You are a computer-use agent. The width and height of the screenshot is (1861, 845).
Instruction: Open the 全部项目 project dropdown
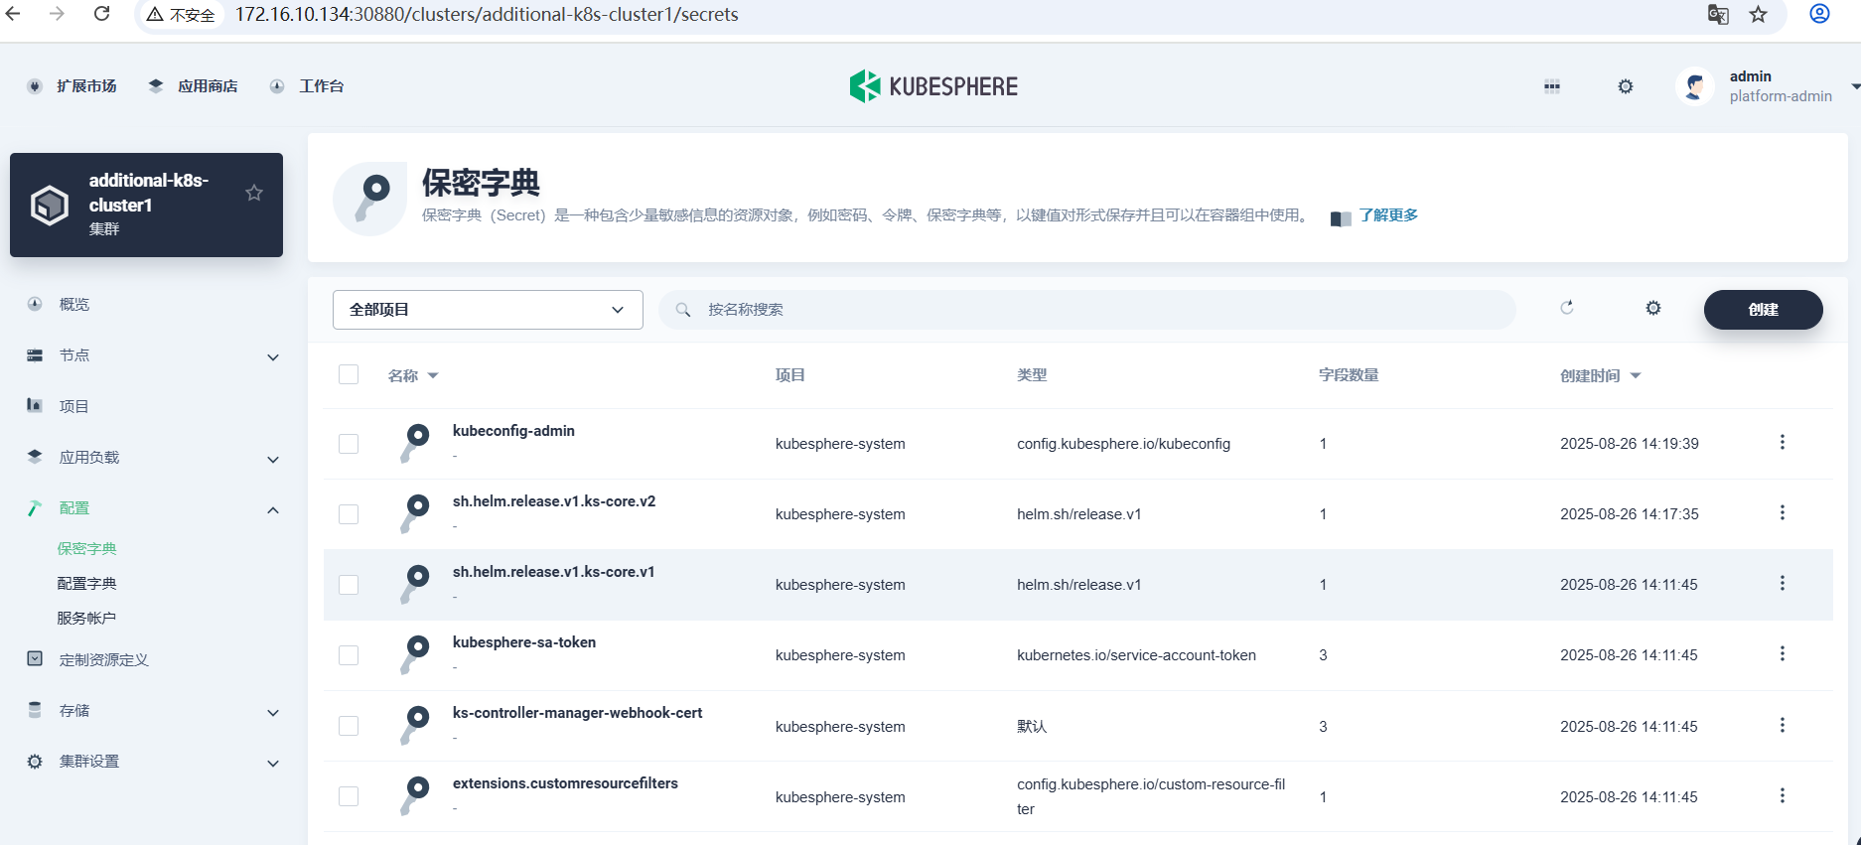pyautogui.click(x=488, y=310)
